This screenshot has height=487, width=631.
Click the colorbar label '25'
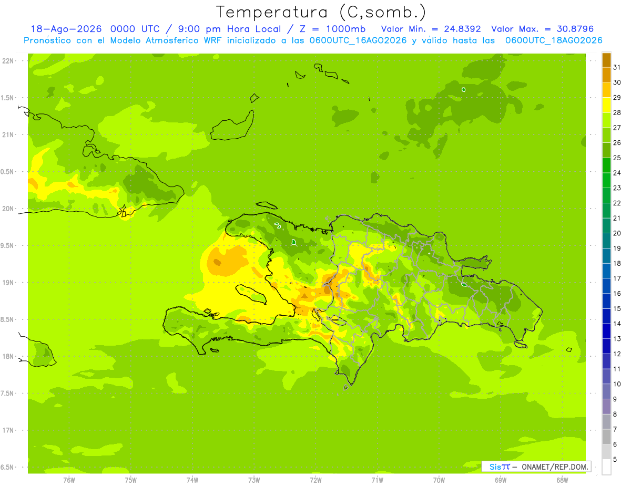(x=617, y=158)
